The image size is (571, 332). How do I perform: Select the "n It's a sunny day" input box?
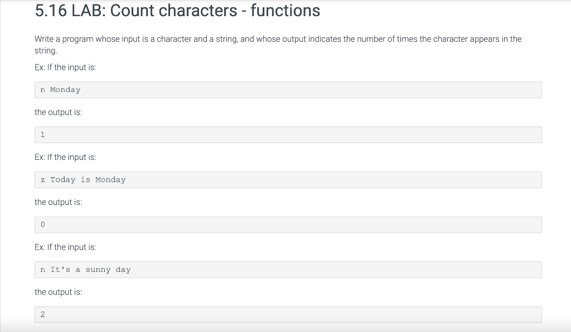click(x=288, y=270)
